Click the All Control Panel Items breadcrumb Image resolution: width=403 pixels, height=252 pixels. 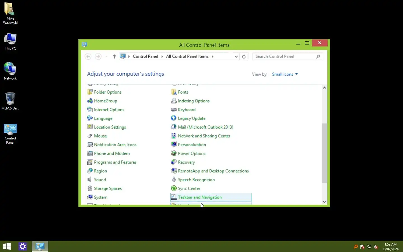(187, 56)
